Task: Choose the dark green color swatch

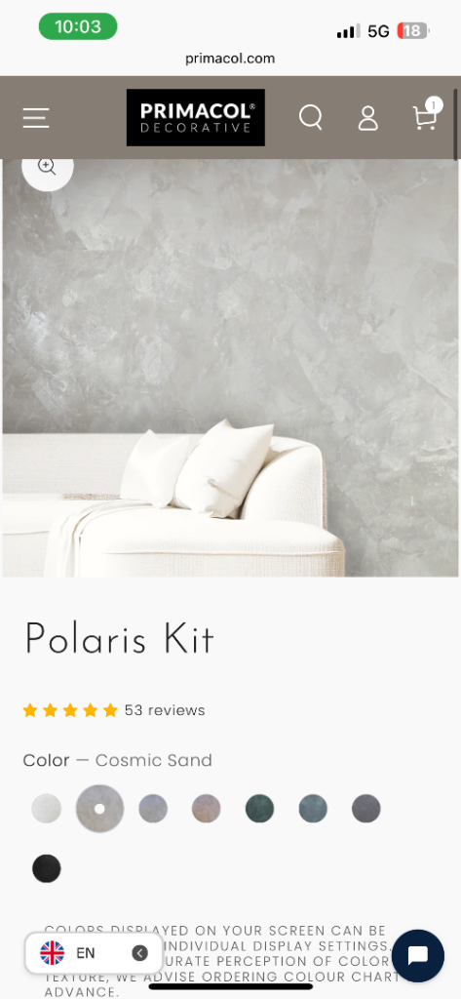Action: pos(260,809)
